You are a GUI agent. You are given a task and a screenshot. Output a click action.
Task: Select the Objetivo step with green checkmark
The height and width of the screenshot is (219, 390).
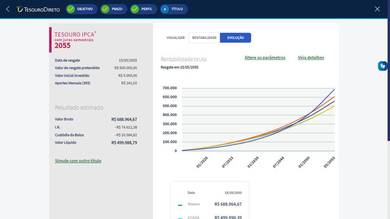pos(81,9)
